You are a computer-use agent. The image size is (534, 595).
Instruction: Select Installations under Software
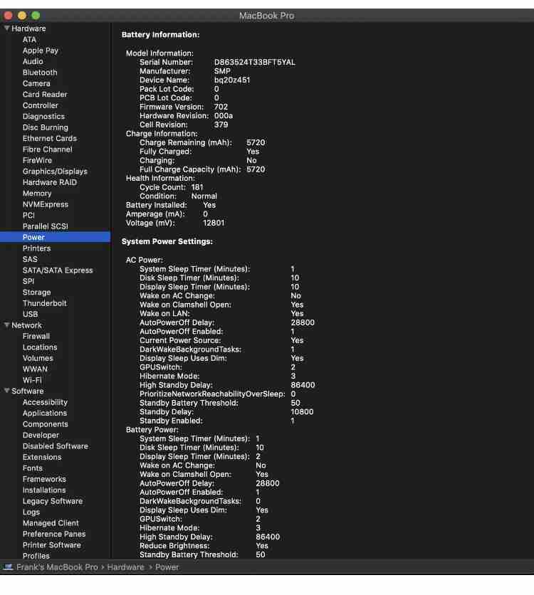(x=44, y=490)
